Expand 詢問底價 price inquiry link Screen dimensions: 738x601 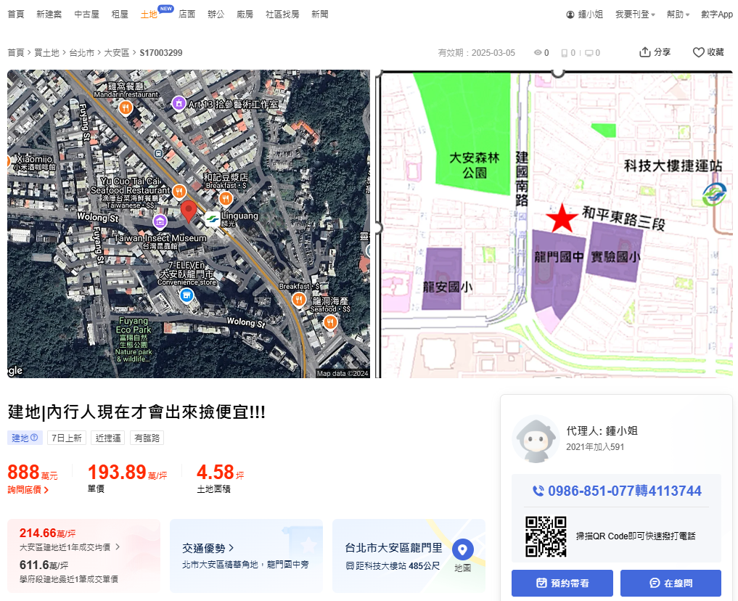pos(28,490)
